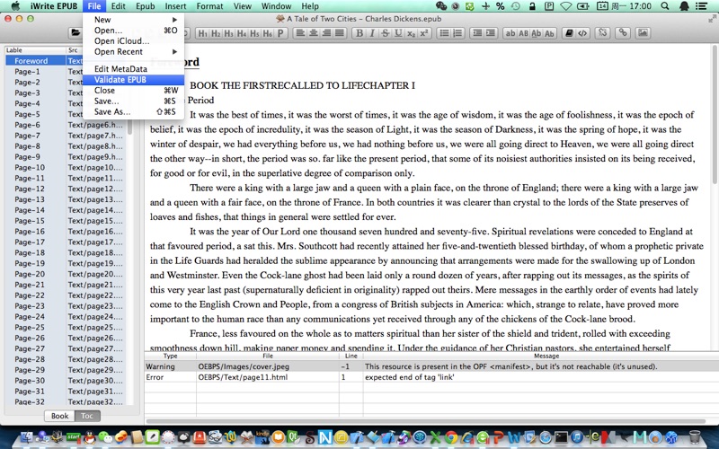
Task: Toggle italic formatting
Action: 372,33
